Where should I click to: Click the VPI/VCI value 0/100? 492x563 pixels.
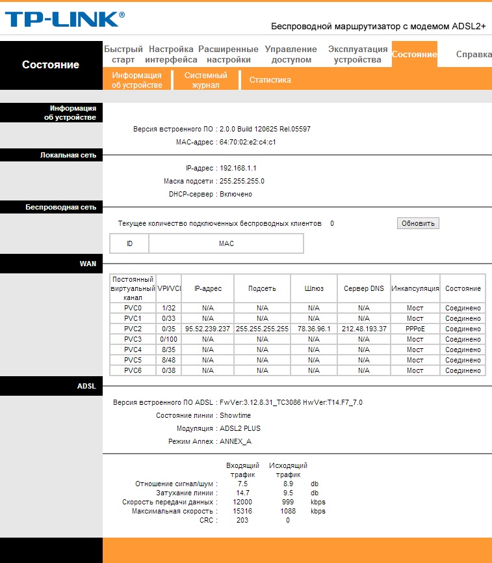point(168,339)
